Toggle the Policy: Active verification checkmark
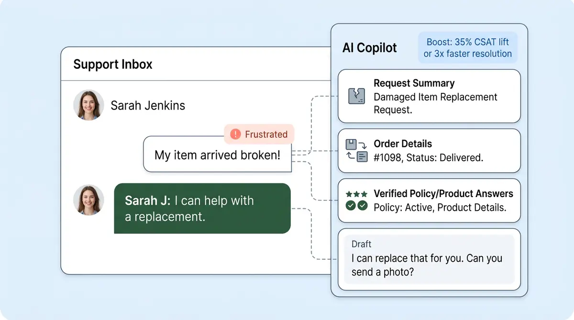Image resolution: width=574 pixels, height=320 pixels. pos(350,205)
